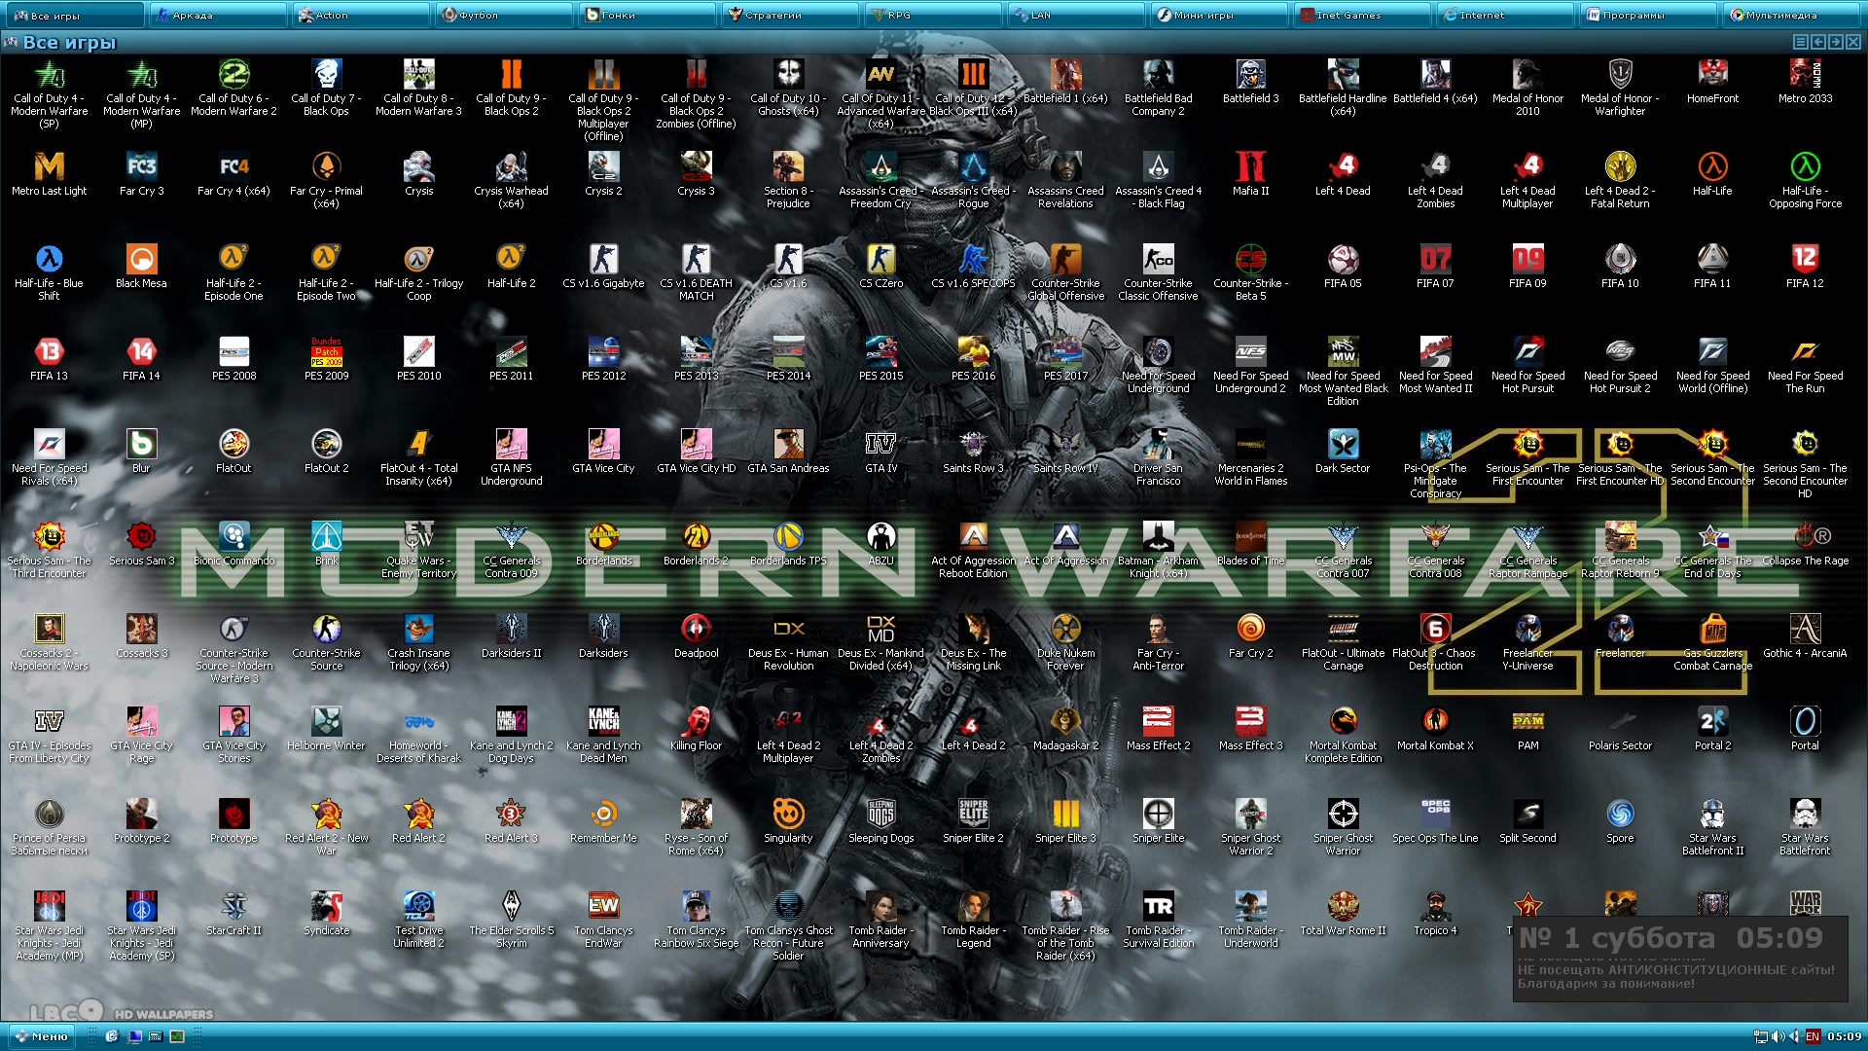Open Tomb Raider - Legend icon
This screenshot has width=1868, height=1051.
[973, 907]
